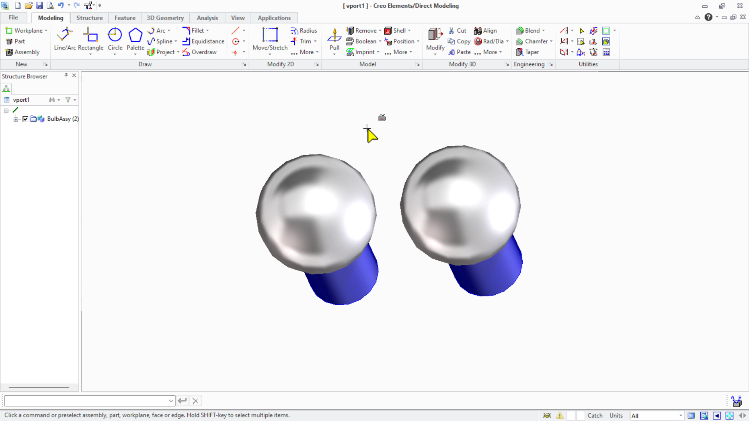Open the Chamfer dropdown arrow
The height and width of the screenshot is (421, 749).
(551, 41)
